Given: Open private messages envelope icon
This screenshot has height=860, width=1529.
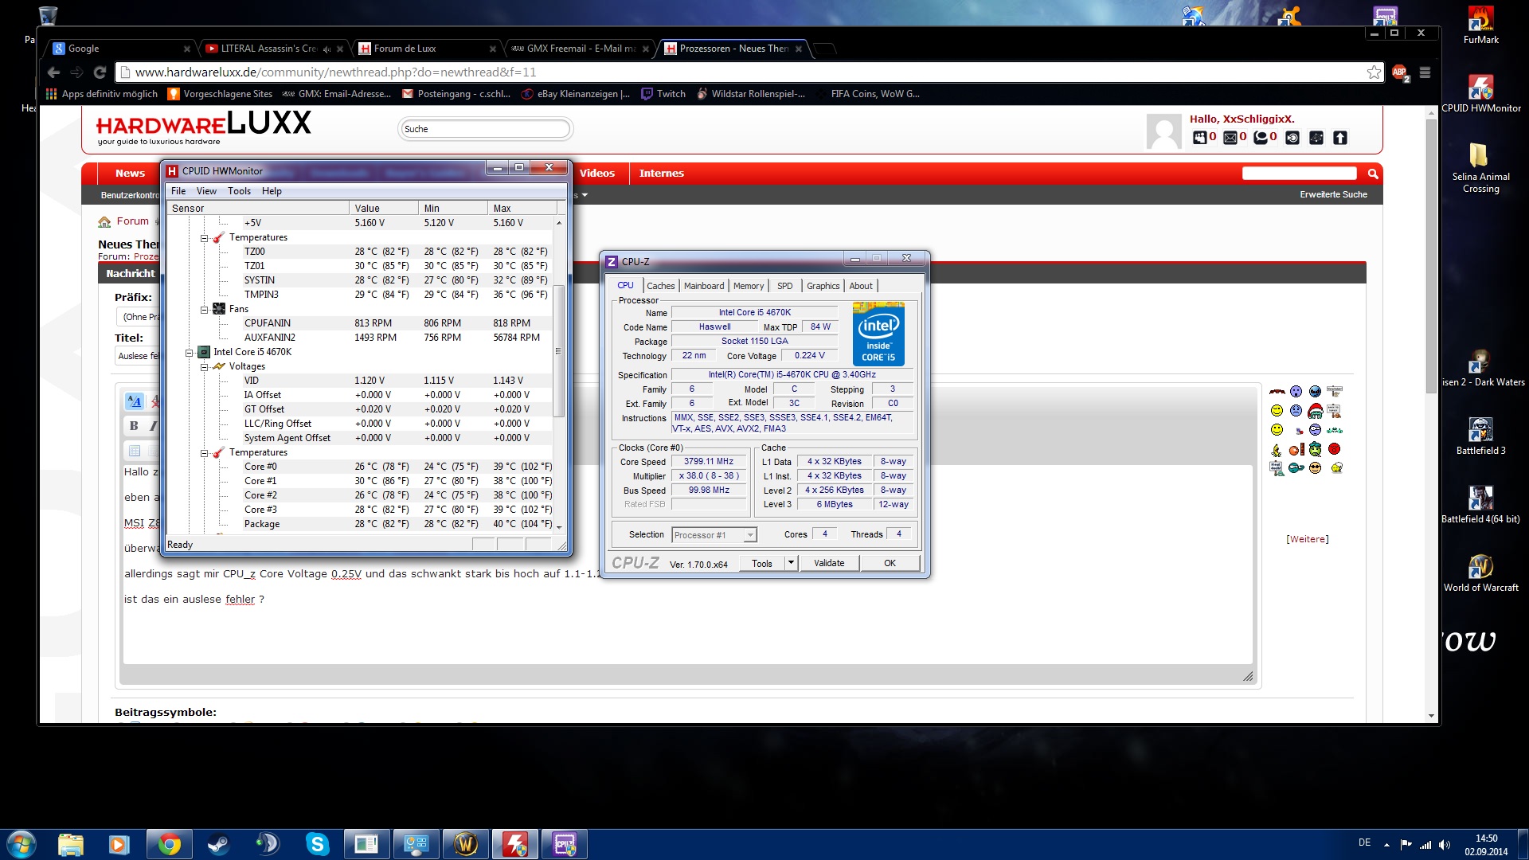Looking at the screenshot, I should [1230, 138].
